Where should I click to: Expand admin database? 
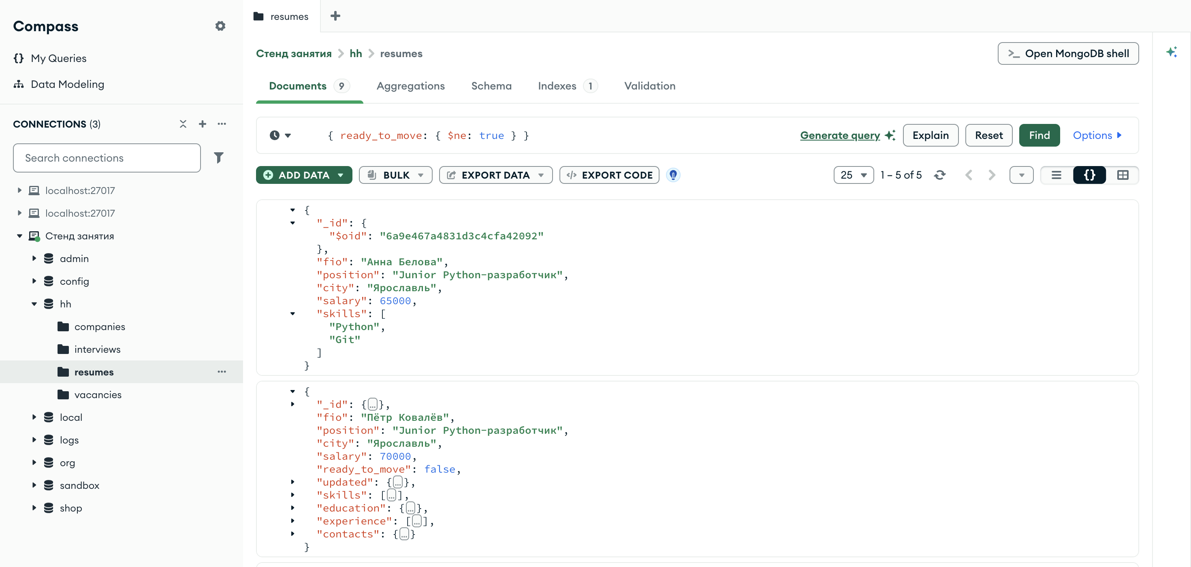(x=34, y=258)
